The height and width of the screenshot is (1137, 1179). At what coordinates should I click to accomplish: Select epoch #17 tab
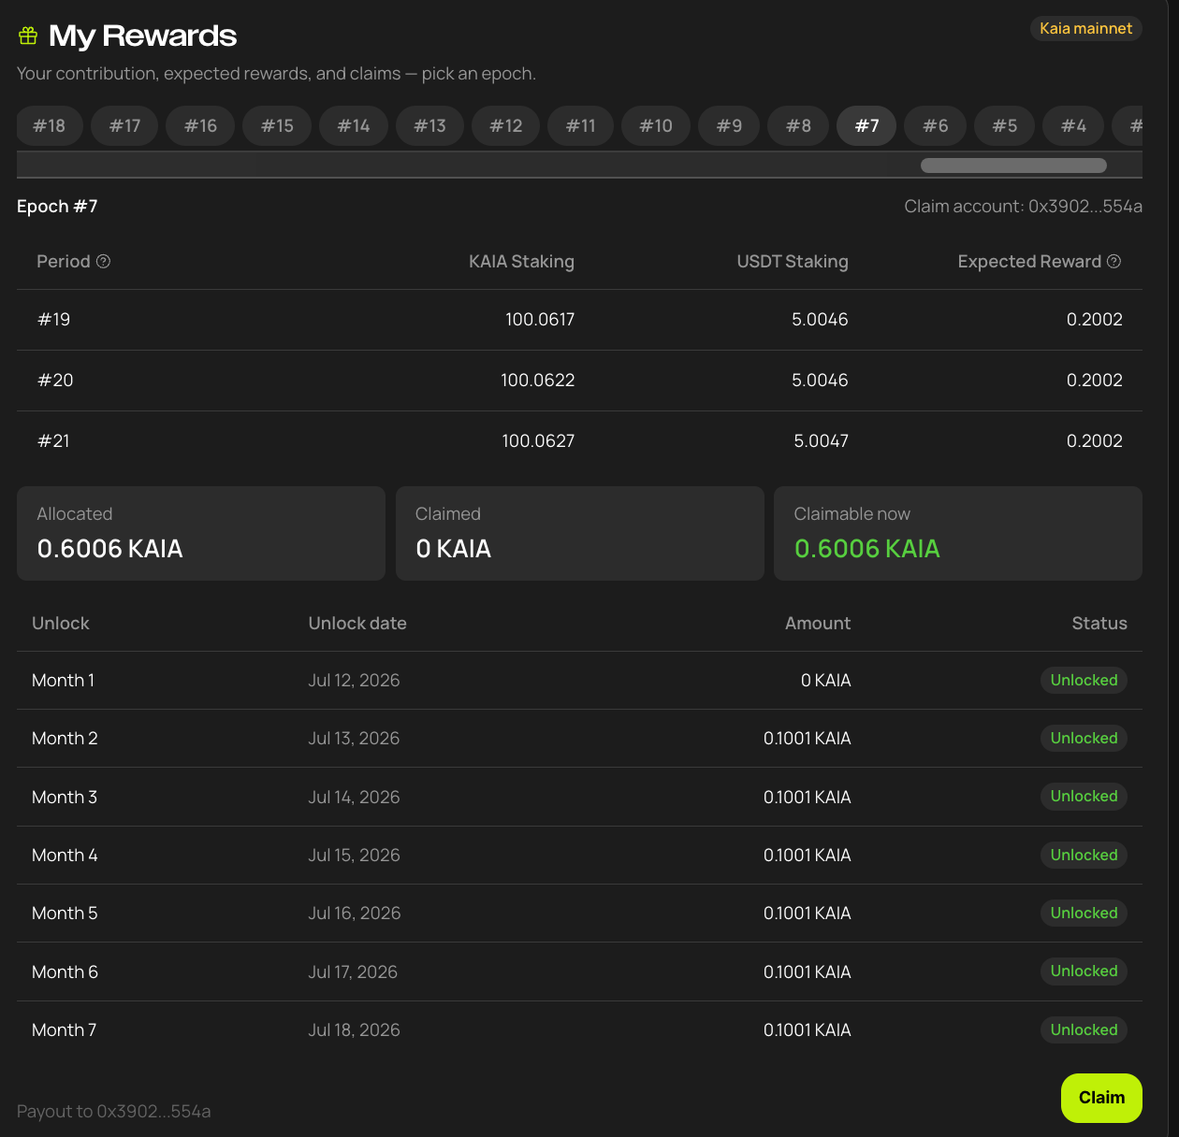pos(124,125)
